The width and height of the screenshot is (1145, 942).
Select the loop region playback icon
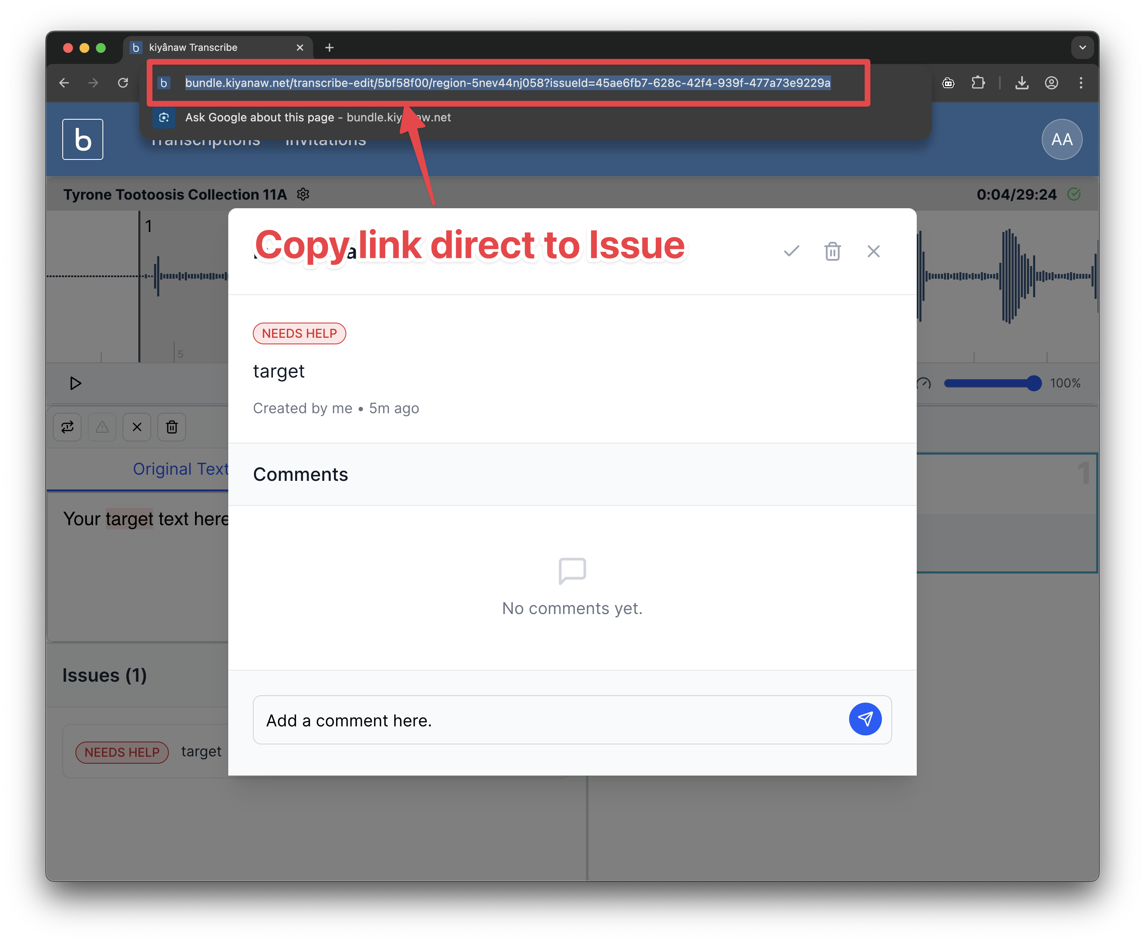(67, 427)
